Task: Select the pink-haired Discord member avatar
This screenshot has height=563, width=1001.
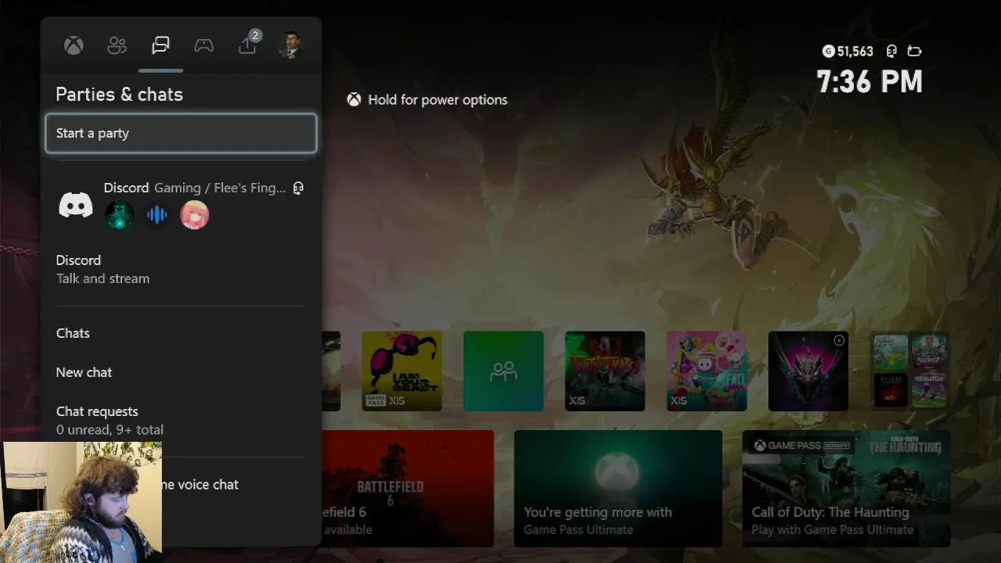Action: pos(195,215)
